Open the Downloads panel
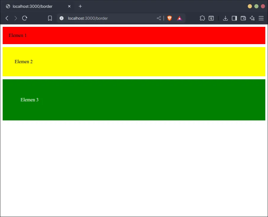Image resolution: width=268 pixels, height=217 pixels. (x=225, y=18)
